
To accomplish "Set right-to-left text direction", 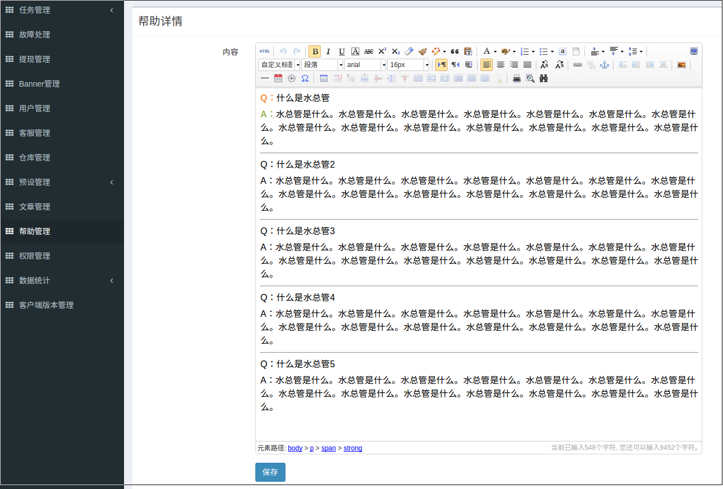I will 455,65.
